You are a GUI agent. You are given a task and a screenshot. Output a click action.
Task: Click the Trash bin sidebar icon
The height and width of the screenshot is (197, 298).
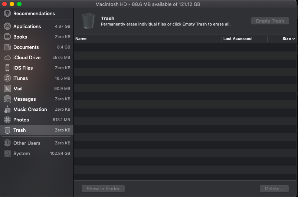pos(7,130)
